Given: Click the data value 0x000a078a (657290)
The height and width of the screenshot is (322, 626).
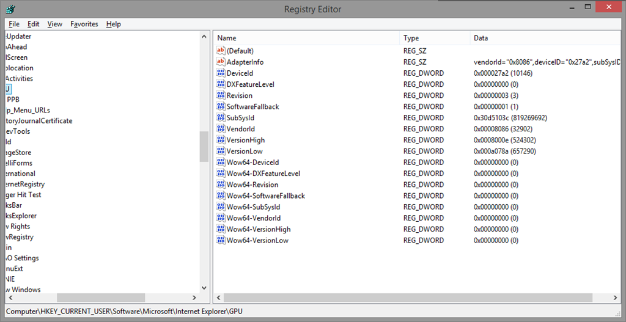Looking at the screenshot, I should click(x=504, y=152).
